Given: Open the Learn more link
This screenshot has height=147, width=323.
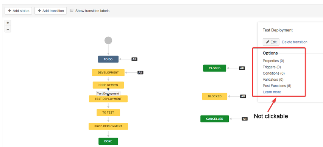Looking at the screenshot, I should click(x=272, y=92).
